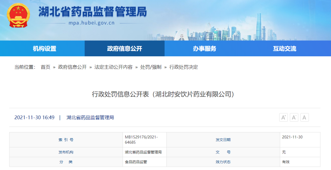Click 处罚/强制 breadcrumb link
Image resolution: width=331 pixels, height=170 pixels.
pos(151,67)
